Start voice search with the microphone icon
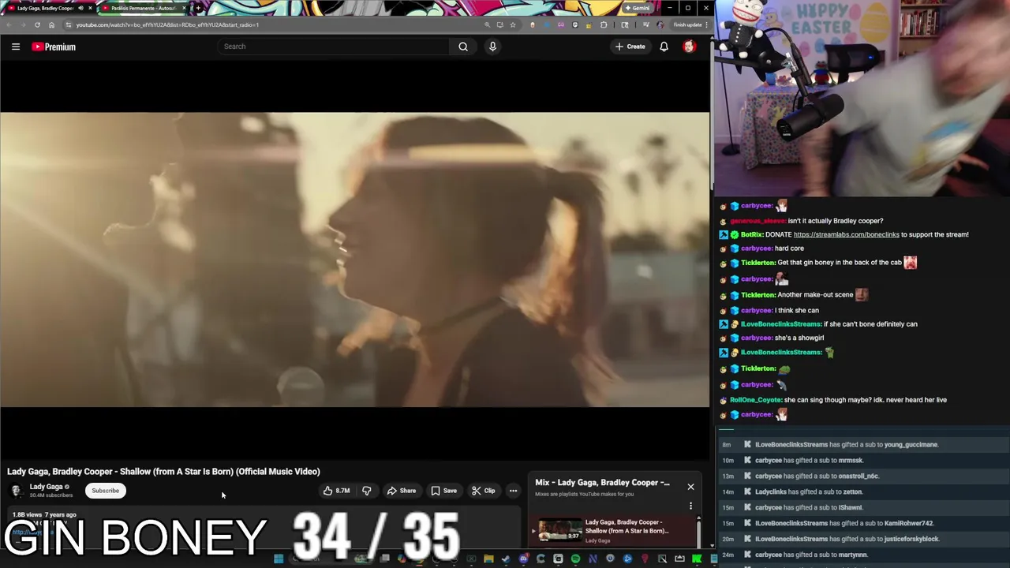The width and height of the screenshot is (1010, 568). click(x=492, y=47)
